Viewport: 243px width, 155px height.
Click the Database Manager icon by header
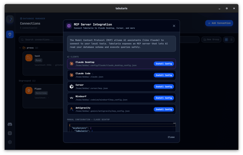(21, 19)
